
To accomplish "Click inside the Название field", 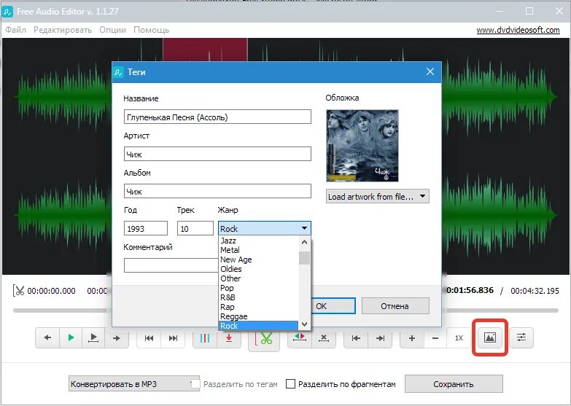I will tap(217, 117).
